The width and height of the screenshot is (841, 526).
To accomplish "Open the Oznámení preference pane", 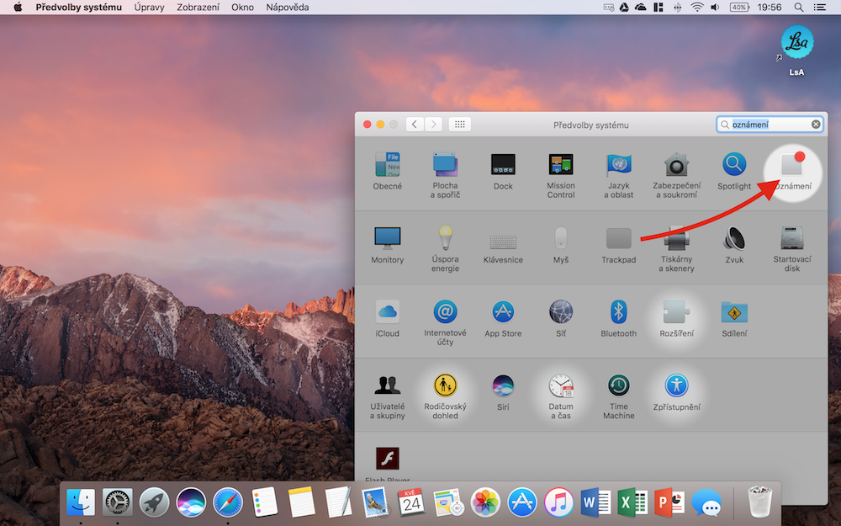I will 793,167.
